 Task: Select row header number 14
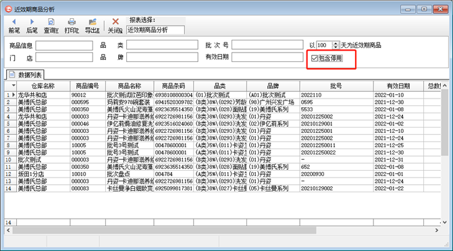click(10, 188)
